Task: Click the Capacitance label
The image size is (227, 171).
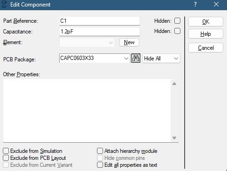Action: pyautogui.click(x=18, y=32)
